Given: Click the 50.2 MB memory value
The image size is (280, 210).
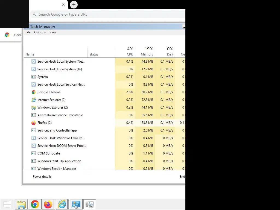Looking at the screenshot, I should [x=147, y=92].
